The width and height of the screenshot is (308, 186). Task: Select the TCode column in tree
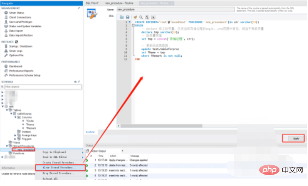(30, 121)
